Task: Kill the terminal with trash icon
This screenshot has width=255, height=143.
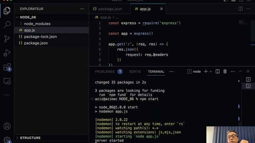Action: [x=225, y=71]
